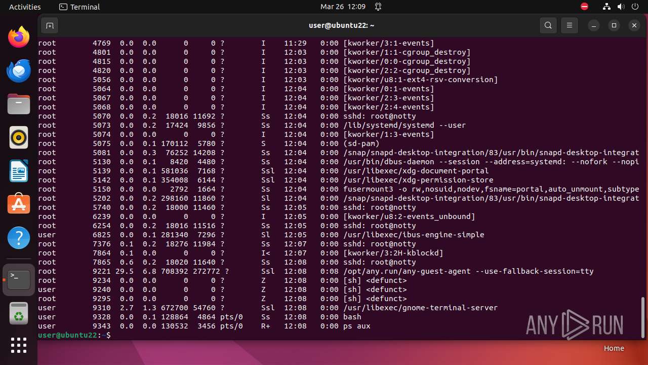Click PID 5150 value
Screen dimensions: 648x365
[x=102, y=189]
